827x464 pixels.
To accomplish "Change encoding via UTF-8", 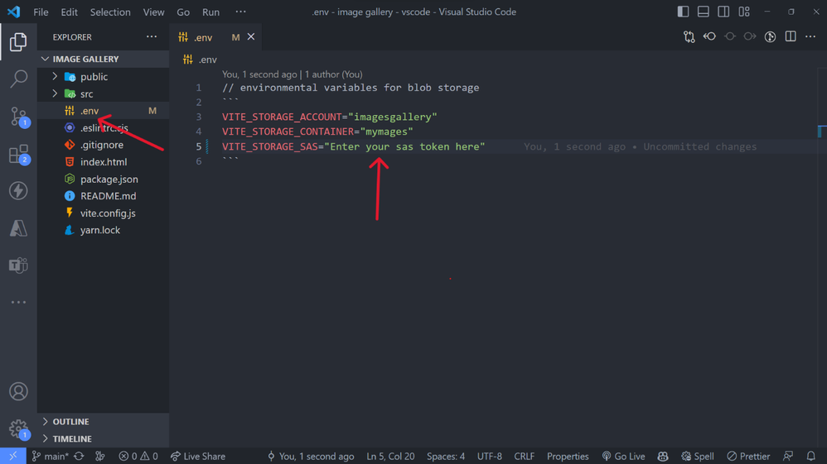I will 490,456.
